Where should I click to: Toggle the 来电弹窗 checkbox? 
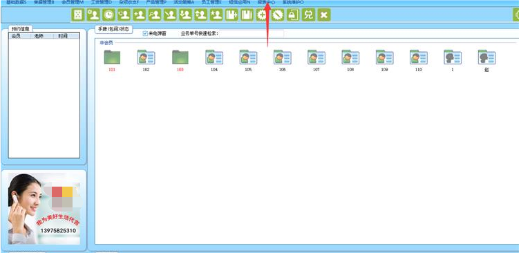[x=145, y=33]
